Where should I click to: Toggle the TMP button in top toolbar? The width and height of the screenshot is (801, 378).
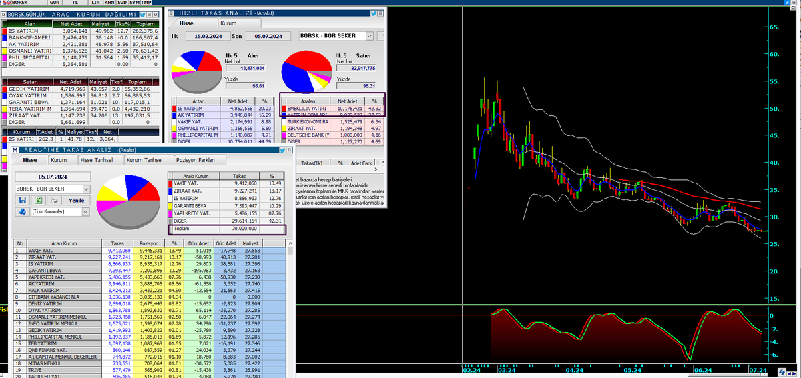coord(146,3)
